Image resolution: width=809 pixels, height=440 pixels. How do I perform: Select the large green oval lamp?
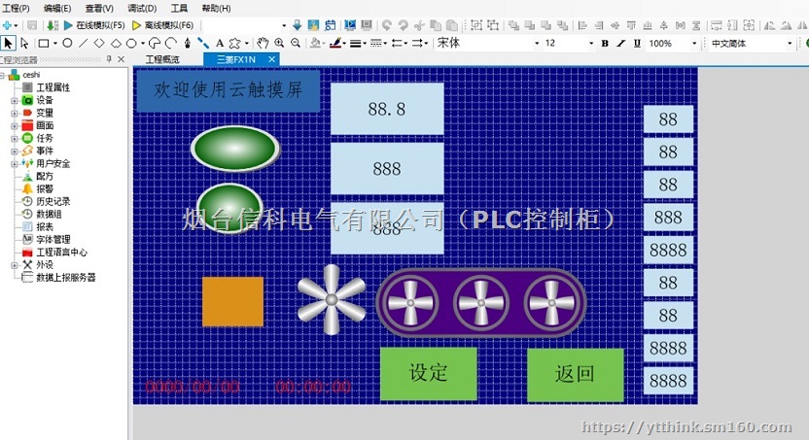point(235,149)
